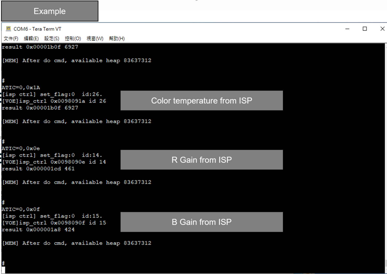Viewport: 387px width, 274px height.
Task: Open the 編輯(E) menu
Action: pyautogui.click(x=31, y=39)
